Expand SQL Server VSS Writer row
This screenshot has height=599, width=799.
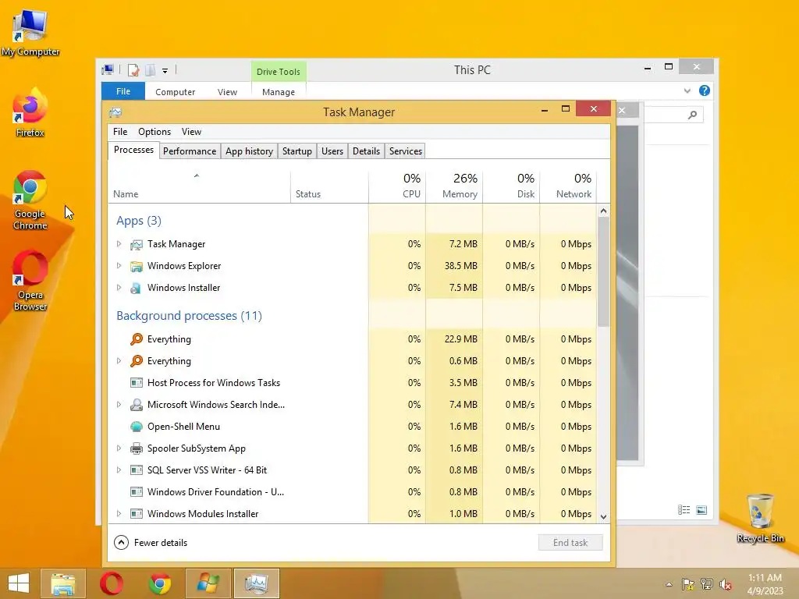[119, 470]
